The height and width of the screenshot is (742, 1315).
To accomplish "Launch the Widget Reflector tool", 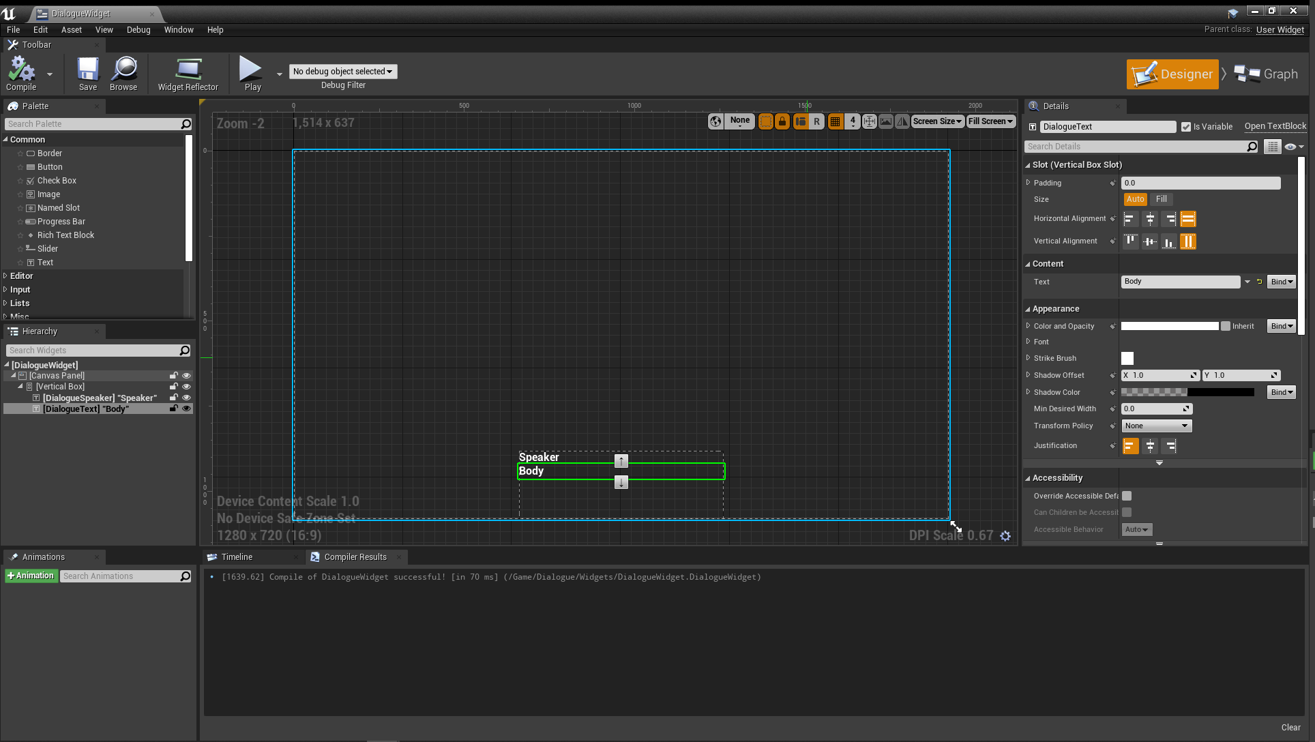I will pyautogui.click(x=188, y=73).
